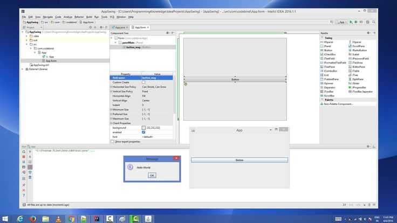The image size is (397, 223).
Task: Select JProgressBar in the Palette
Action: pos(359,87)
